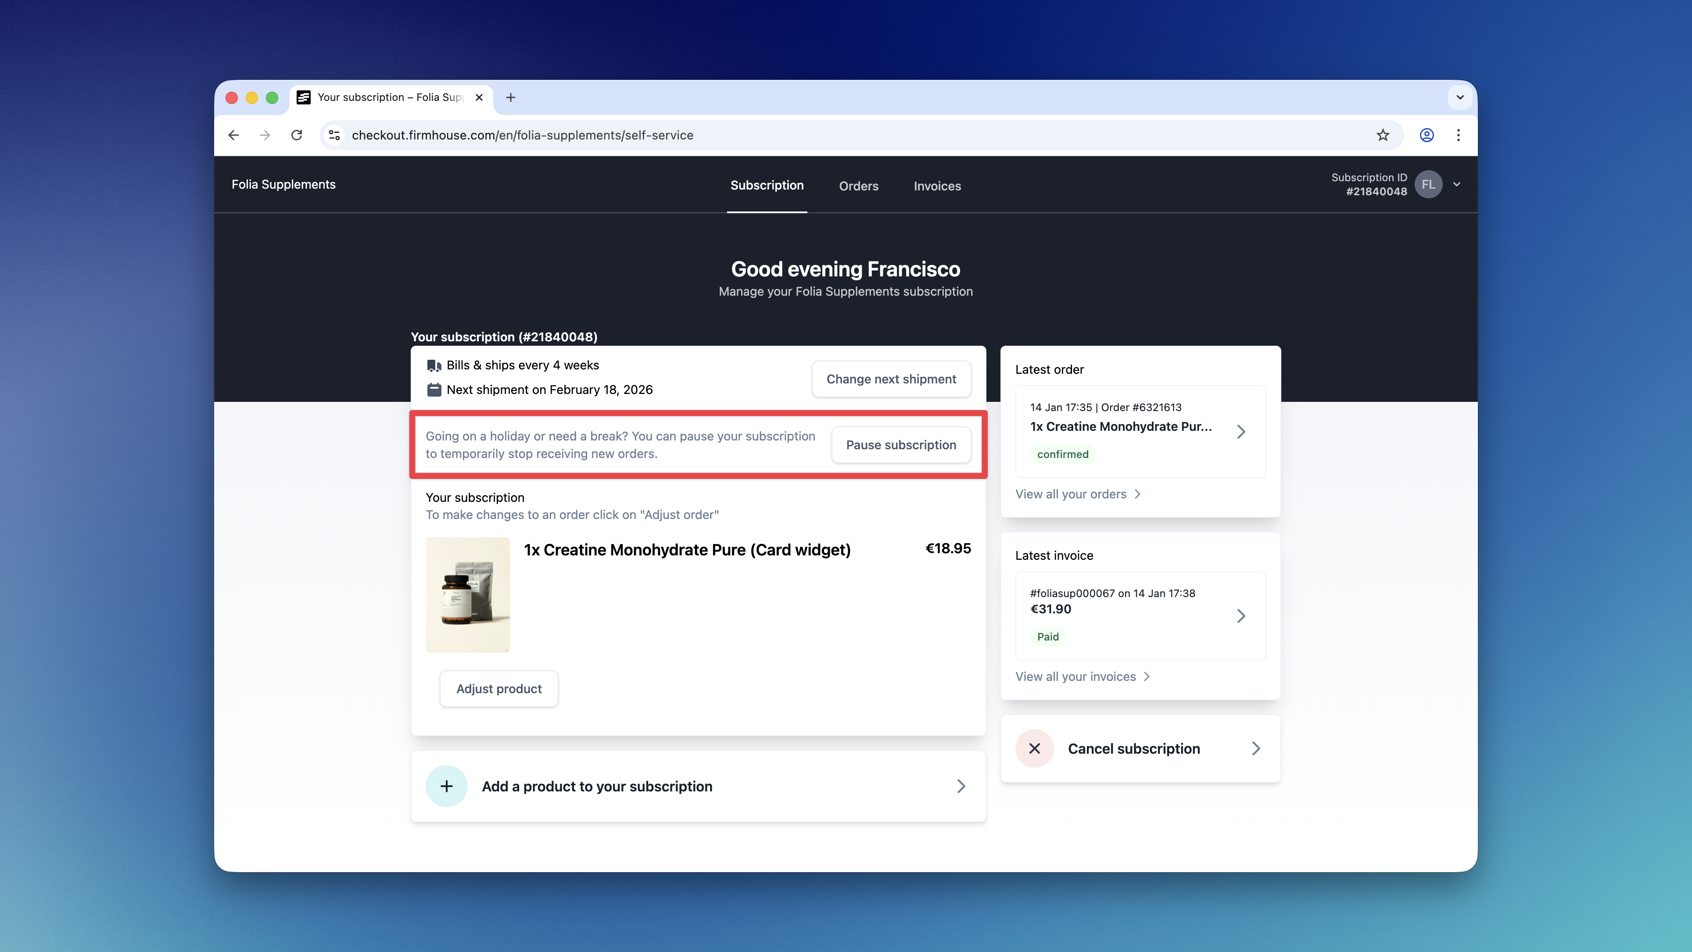Click the Change next shipment button

click(891, 379)
